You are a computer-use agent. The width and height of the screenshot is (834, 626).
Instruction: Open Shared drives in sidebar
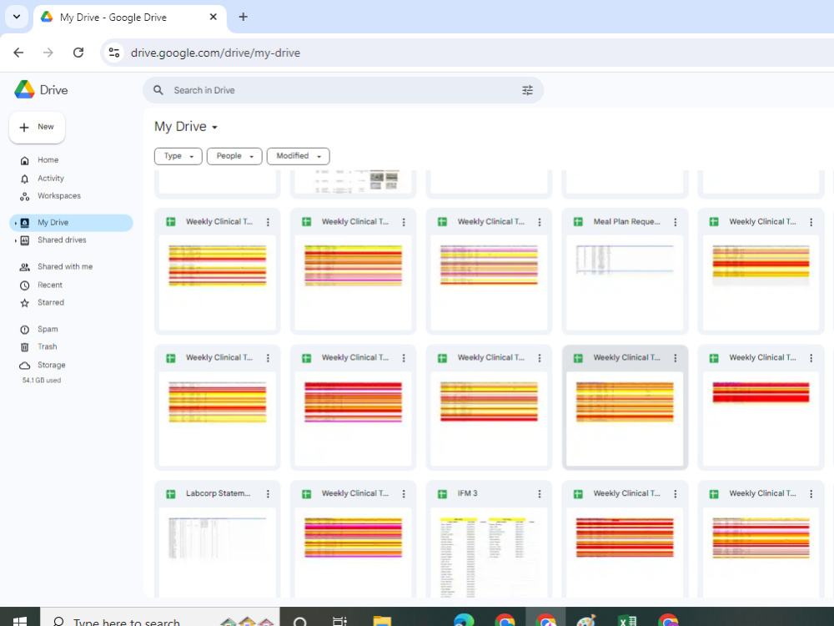pos(62,240)
